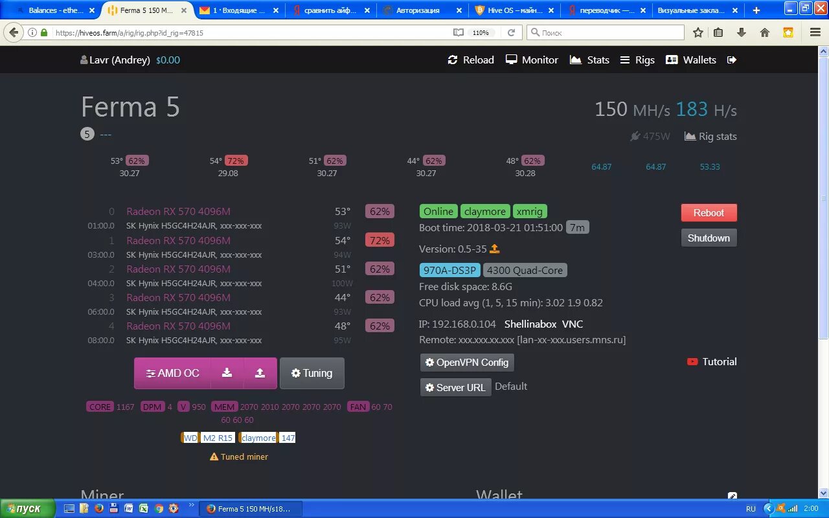Click the 72% fan badge in GPU list
Screen dimensions: 829x518
pyautogui.click(x=380, y=240)
